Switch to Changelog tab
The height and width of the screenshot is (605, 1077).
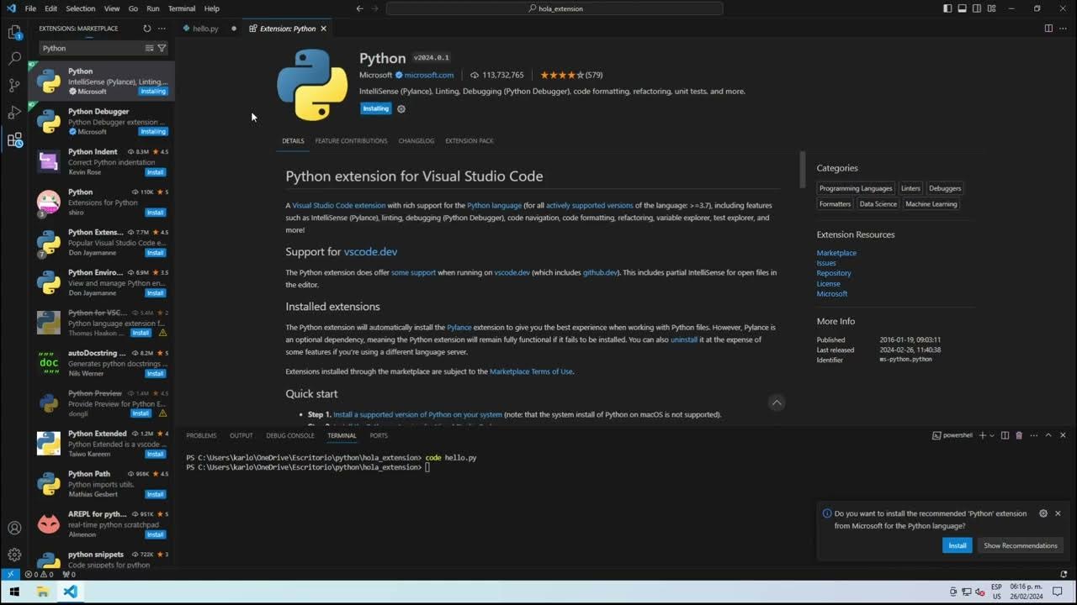(416, 141)
